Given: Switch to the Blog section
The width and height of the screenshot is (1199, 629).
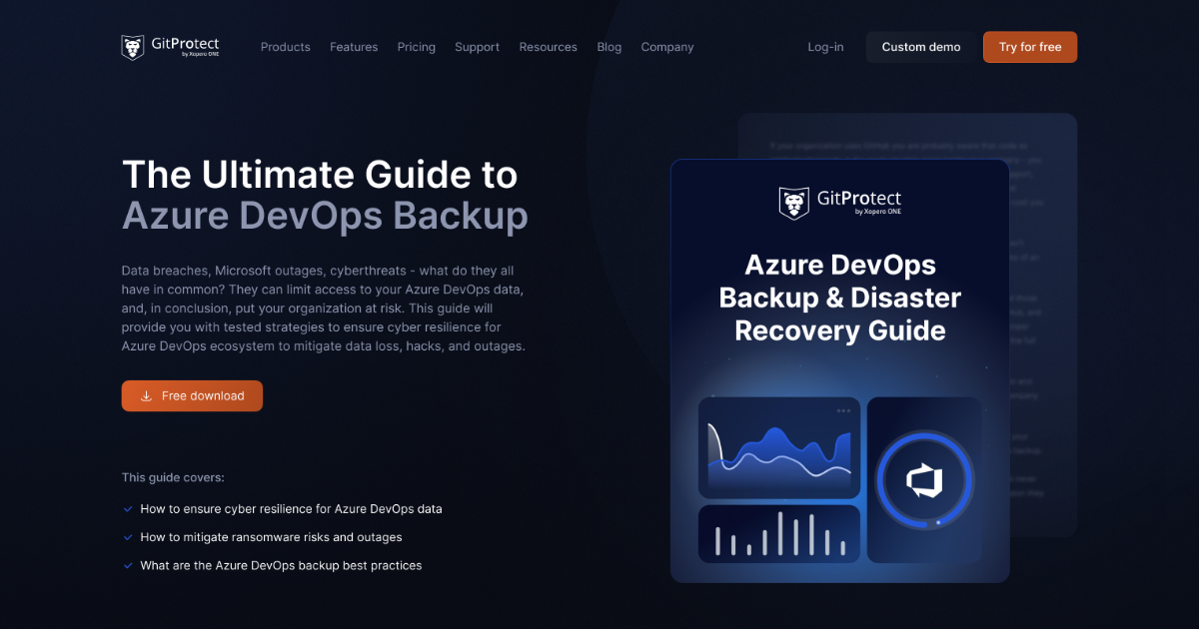Looking at the screenshot, I should tap(609, 47).
